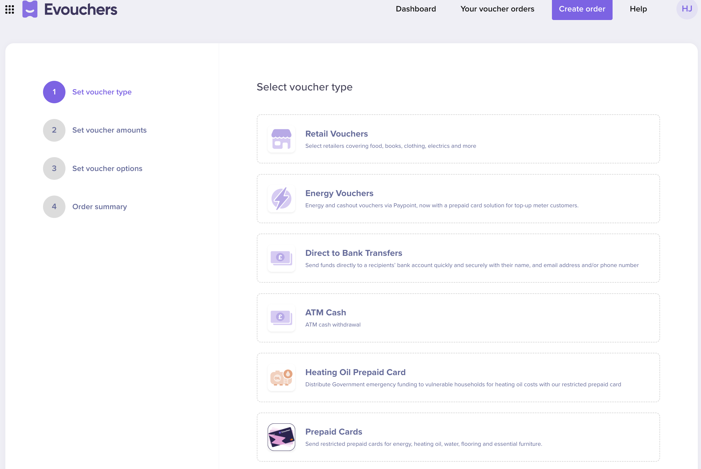This screenshot has width=701, height=469.
Task: Choose the Direct to Bank Transfers title
Action: pyautogui.click(x=353, y=253)
